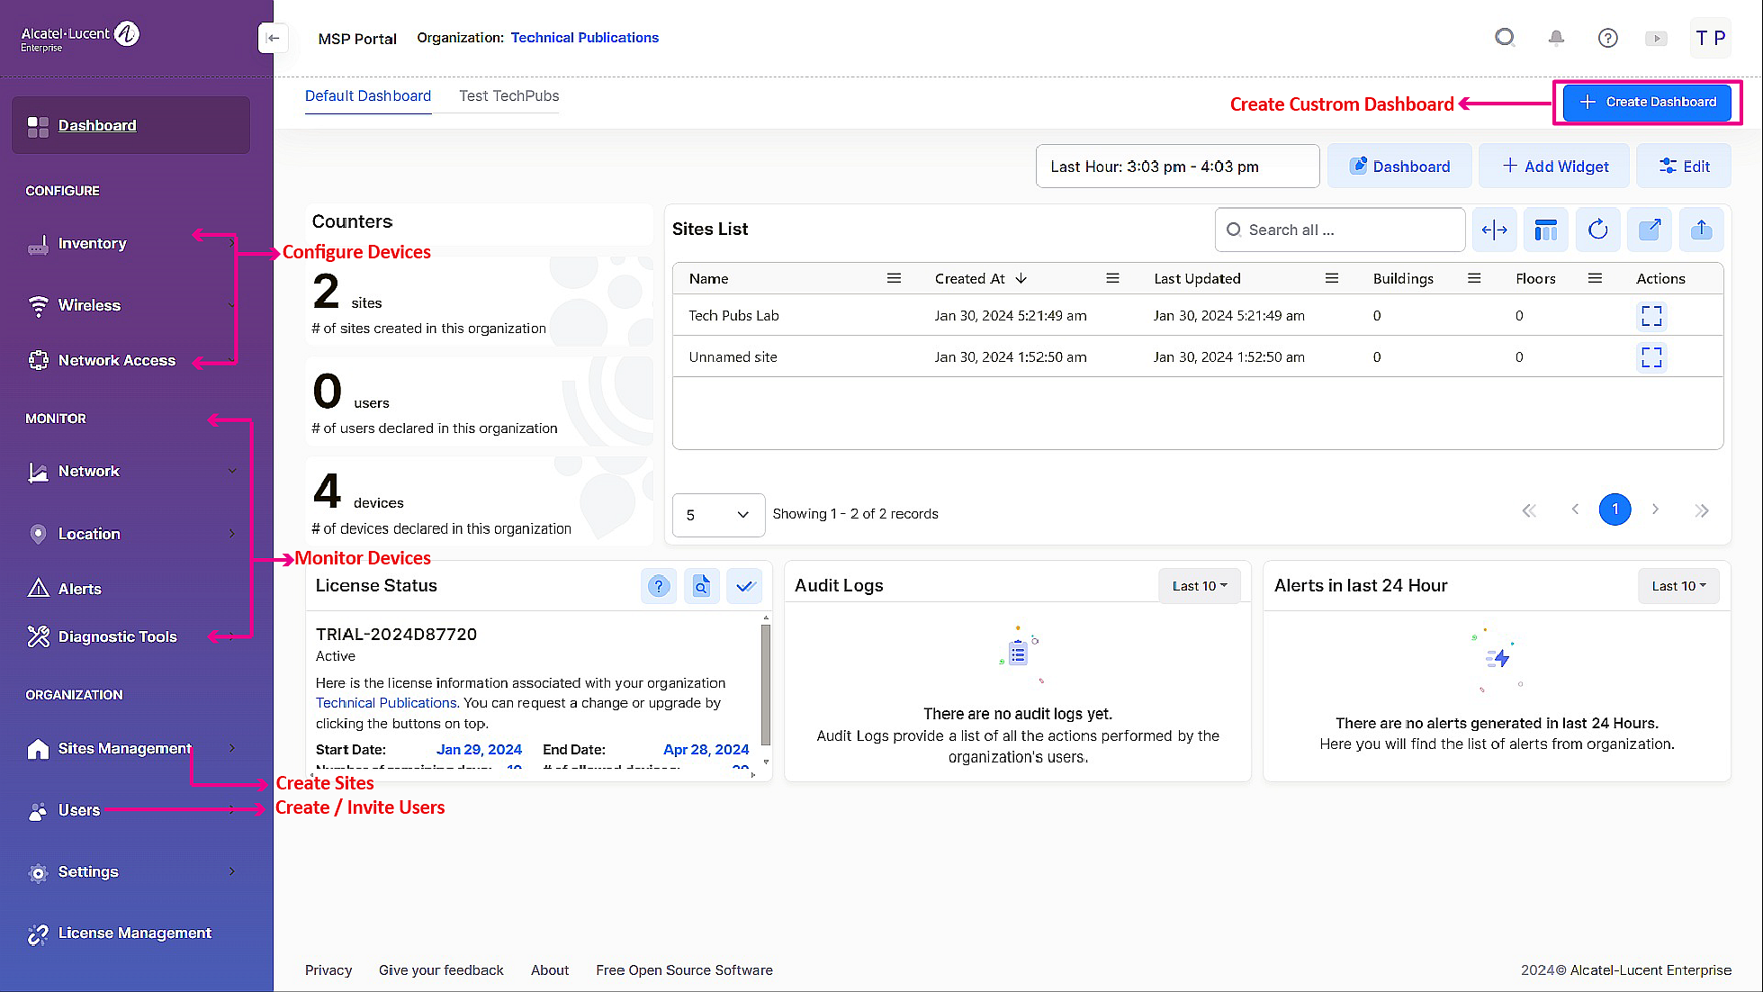Click the Last Hour time range field
1763x992 pixels.
coord(1177,167)
